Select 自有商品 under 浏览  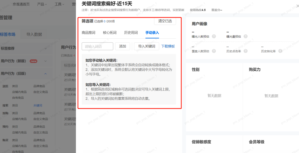pos(18,98)
